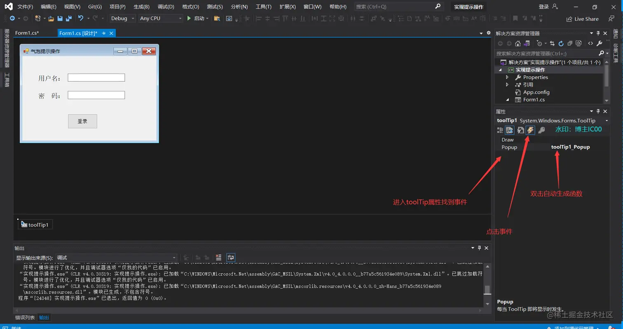Click the undo arrow icon
623x329 pixels.
[x=81, y=19]
